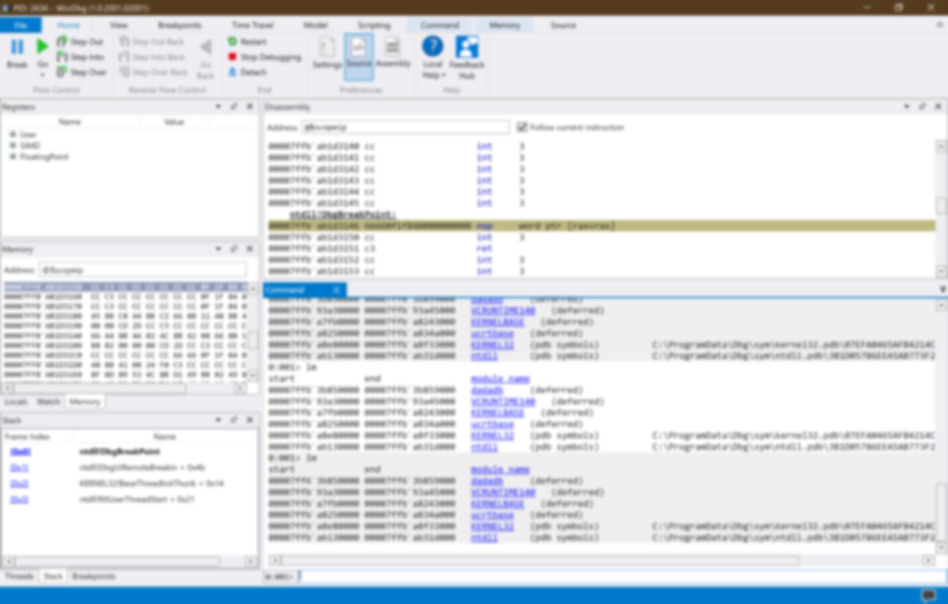Open the Local Help question icon

coord(433,46)
